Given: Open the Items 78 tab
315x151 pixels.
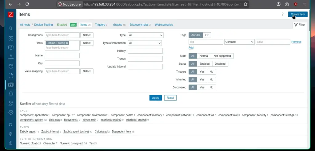Looking at the screenshot, I should 86,25.
